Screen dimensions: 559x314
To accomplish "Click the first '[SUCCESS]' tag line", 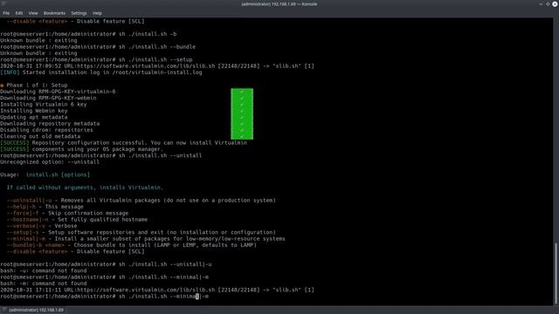I will (123, 143).
